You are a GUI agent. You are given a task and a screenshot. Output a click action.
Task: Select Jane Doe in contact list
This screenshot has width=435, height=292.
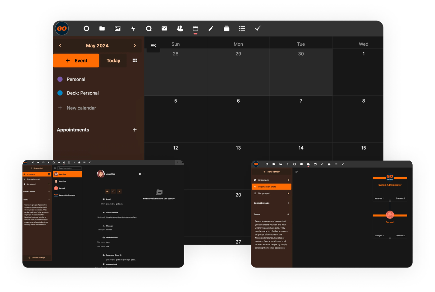(67, 174)
